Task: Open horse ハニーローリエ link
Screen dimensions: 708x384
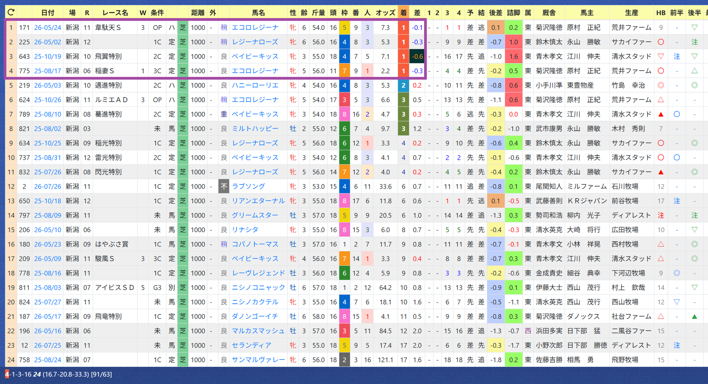Action: coord(255,85)
